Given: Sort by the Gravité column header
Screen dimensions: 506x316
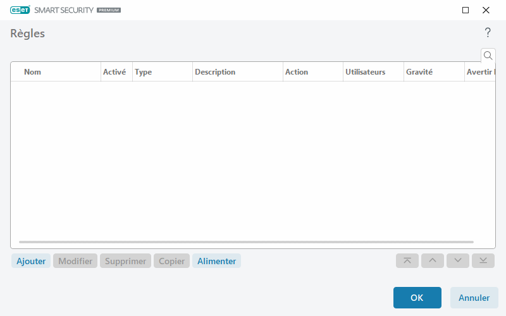Looking at the screenshot, I should pyautogui.click(x=434, y=72).
